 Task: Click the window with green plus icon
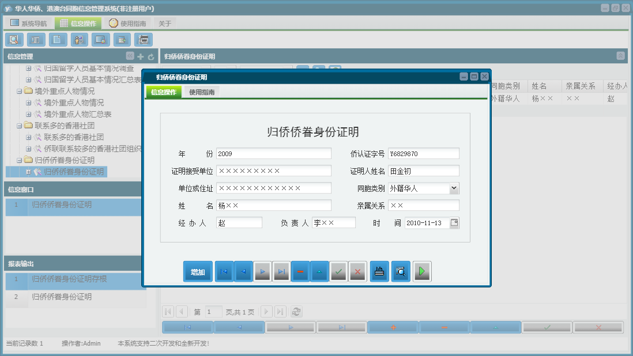(122, 40)
